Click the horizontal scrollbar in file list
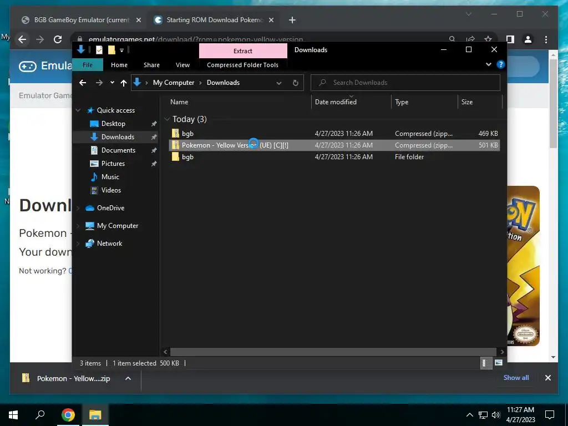The height and width of the screenshot is (426, 568). tap(333, 352)
